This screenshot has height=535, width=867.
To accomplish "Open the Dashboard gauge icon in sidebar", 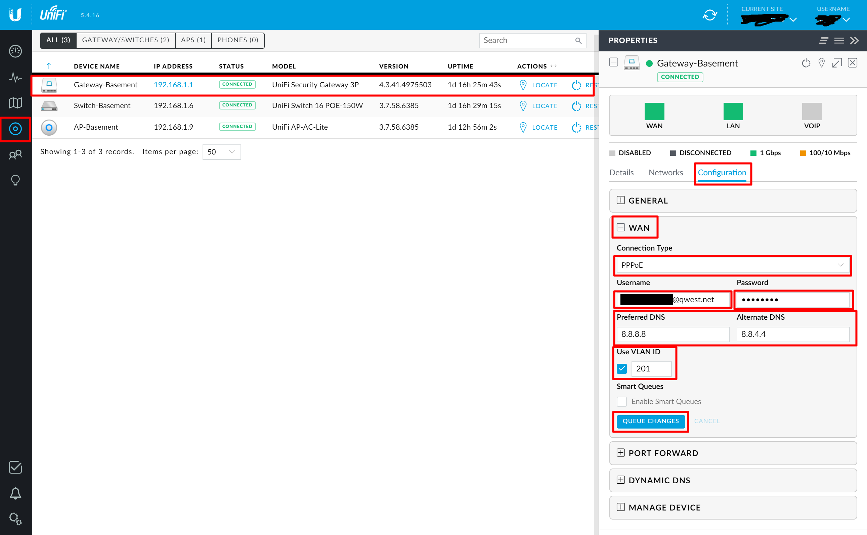I will point(15,51).
